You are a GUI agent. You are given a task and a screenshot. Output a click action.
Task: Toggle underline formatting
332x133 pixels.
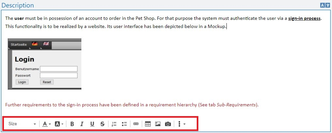click(x=92, y=124)
